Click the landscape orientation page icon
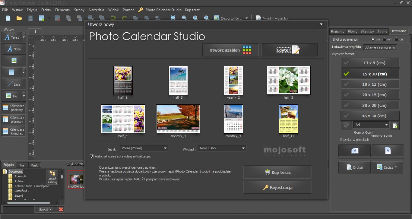 click(355, 151)
